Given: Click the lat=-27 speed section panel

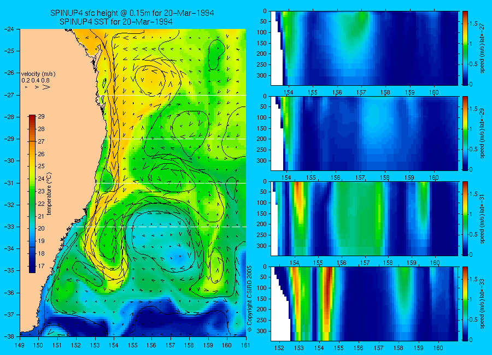Looking at the screenshot, I should (364, 48).
